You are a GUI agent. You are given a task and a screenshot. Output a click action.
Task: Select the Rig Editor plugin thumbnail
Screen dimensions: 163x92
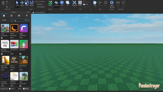[x=24, y=44]
